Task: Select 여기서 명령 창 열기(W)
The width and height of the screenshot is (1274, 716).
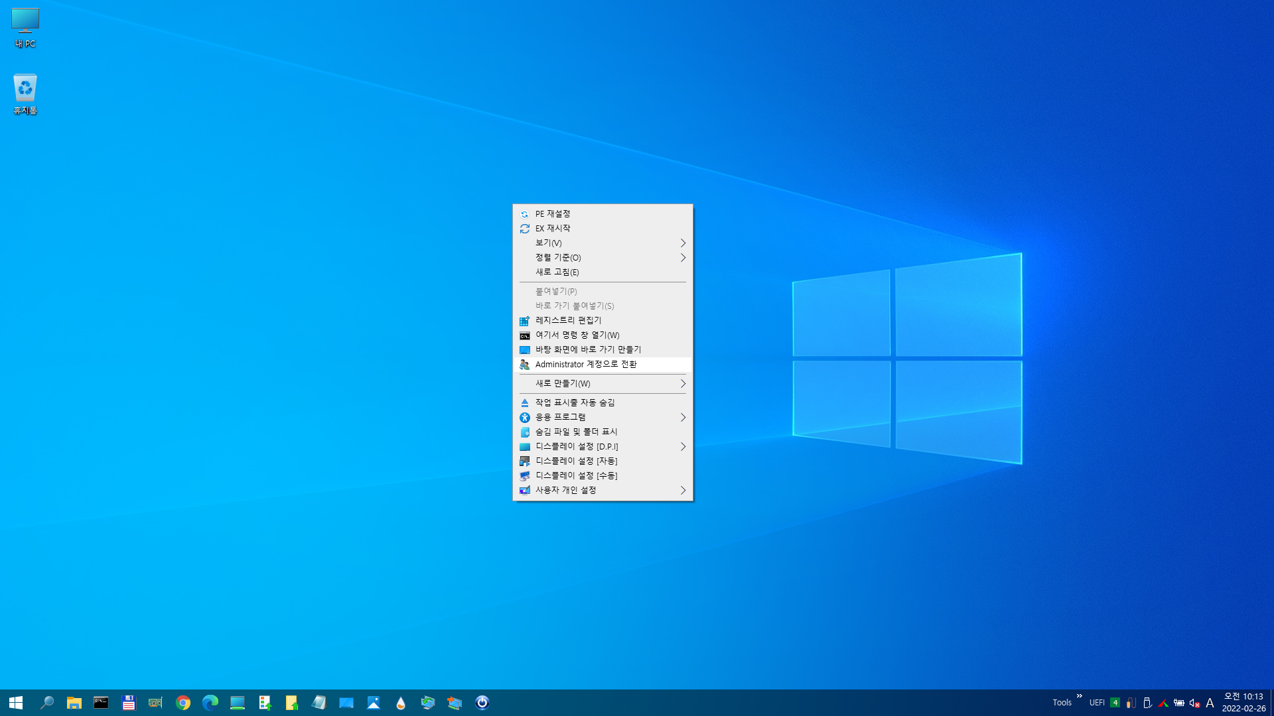Action: click(x=602, y=335)
